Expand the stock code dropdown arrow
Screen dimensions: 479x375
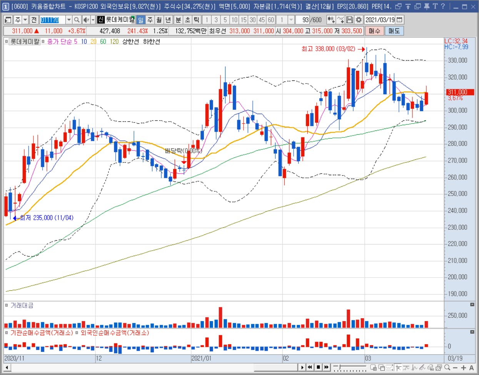pos(68,20)
